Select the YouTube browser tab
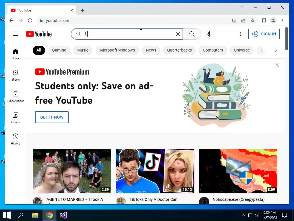 (42, 10)
